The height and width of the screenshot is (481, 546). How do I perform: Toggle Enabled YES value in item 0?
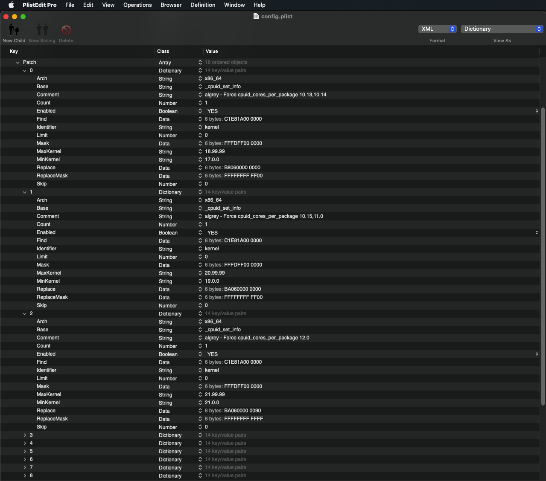pyautogui.click(x=213, y=111)
